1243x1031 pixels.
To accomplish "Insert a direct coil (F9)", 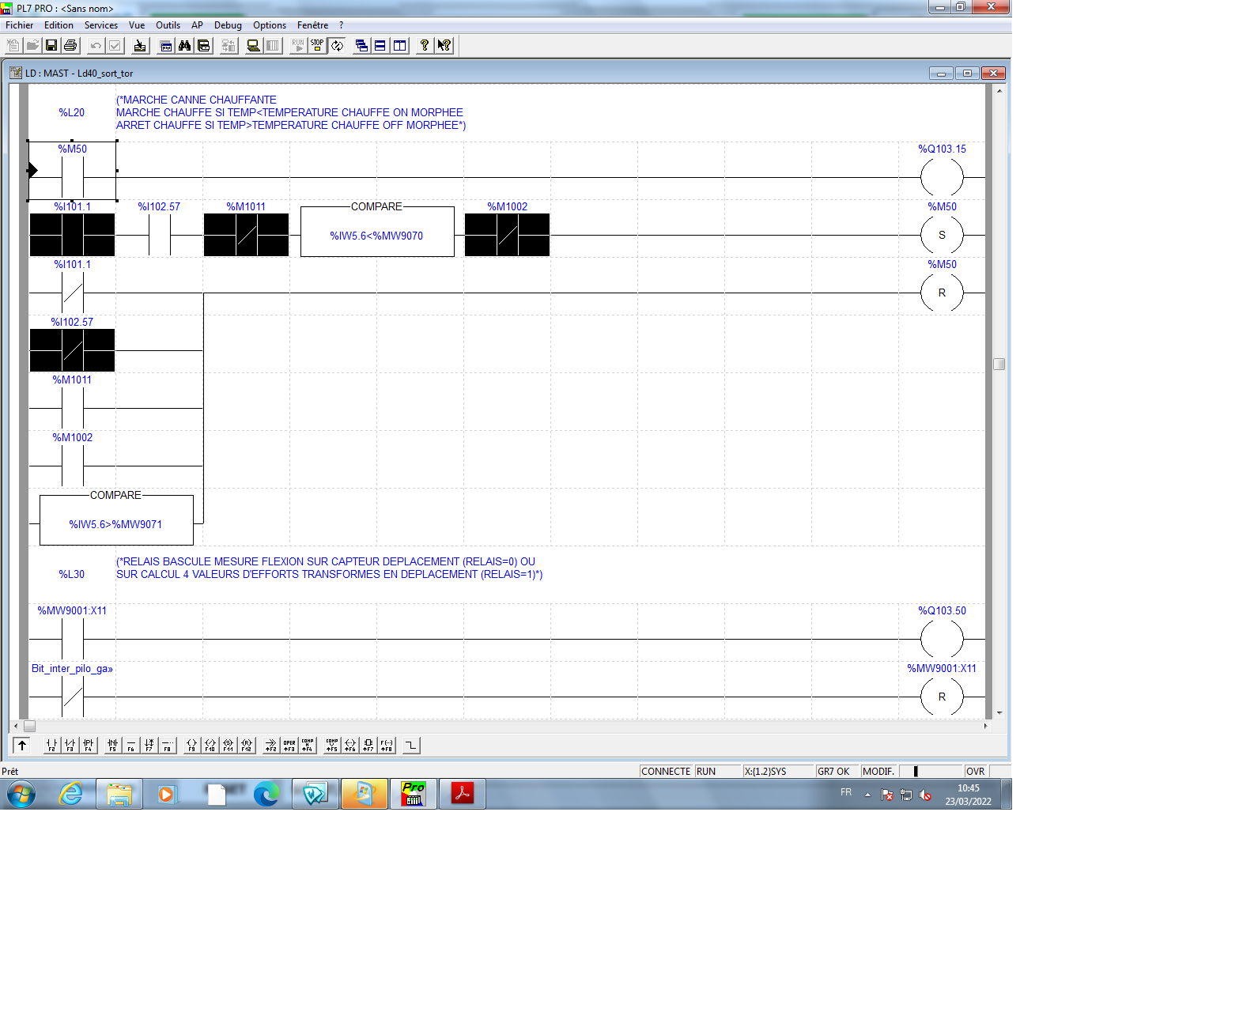I will point(191,745).
